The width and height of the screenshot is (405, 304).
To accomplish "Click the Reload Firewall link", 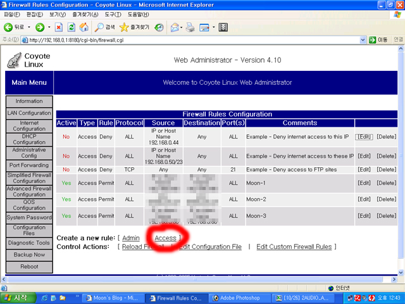I will coord(143,247).
